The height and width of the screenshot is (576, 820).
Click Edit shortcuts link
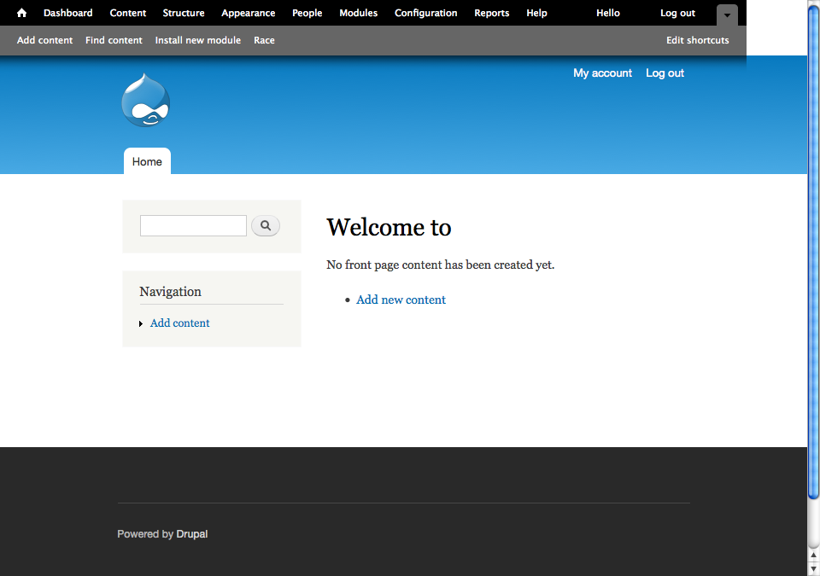pos(697,40)
